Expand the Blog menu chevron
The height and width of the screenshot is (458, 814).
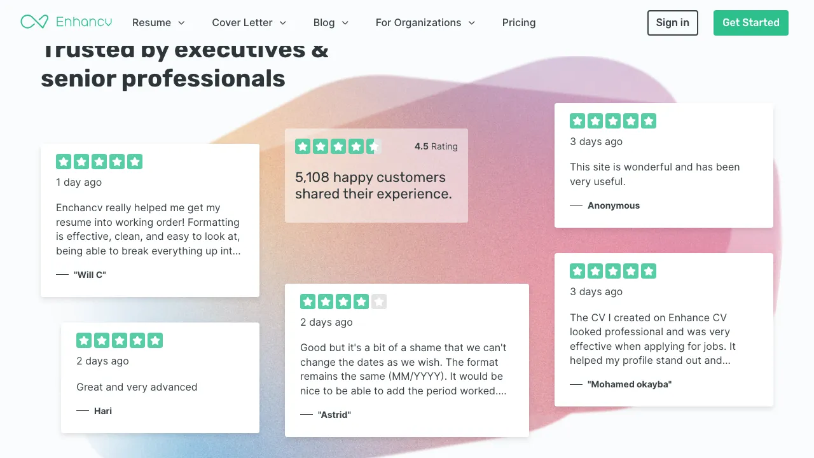click(x=345, y=23)
